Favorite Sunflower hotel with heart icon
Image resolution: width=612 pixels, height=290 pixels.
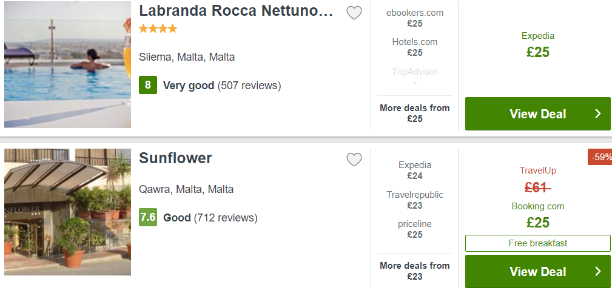point(354,160)
